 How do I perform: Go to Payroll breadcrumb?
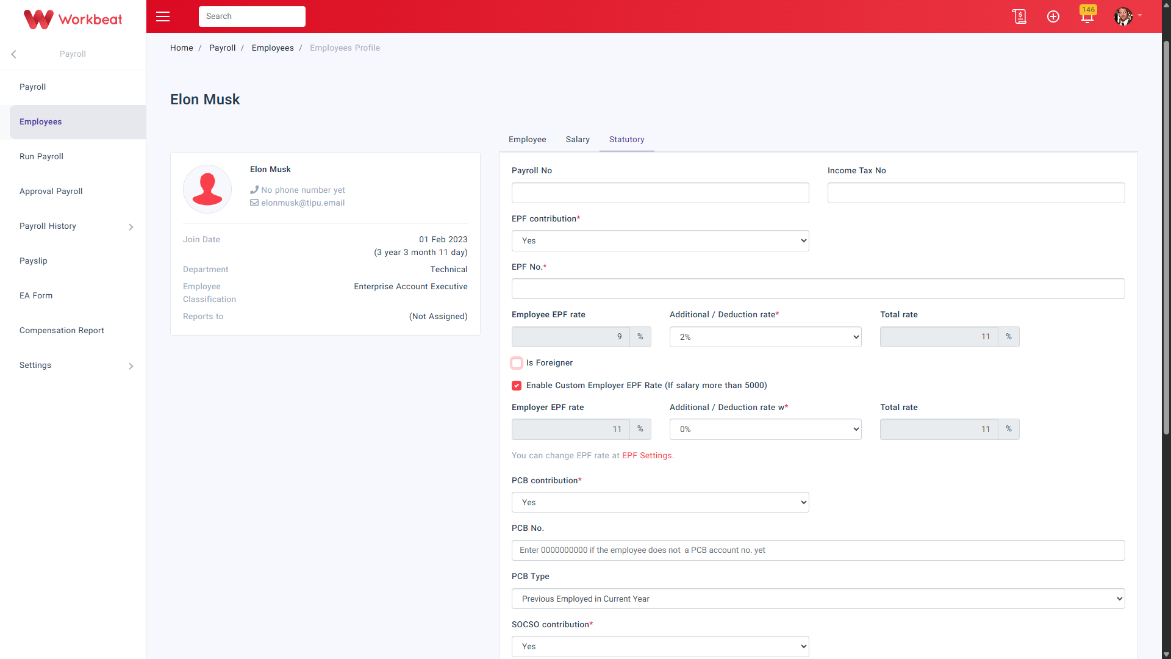(x=222, y=48)
